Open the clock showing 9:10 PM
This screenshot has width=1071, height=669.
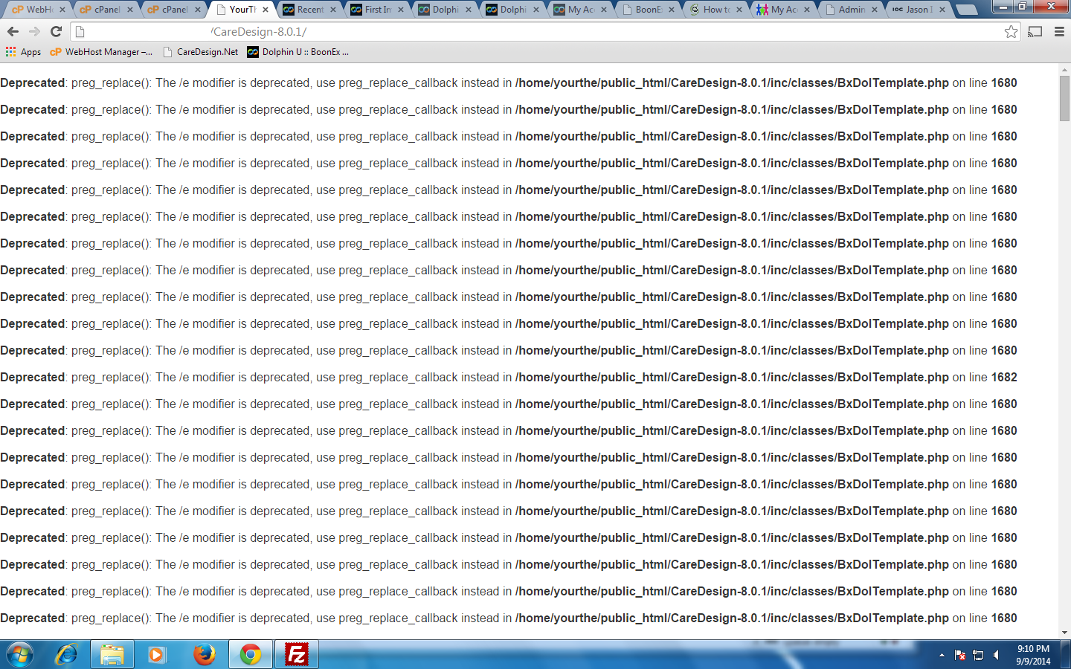pyautogui.click(x=1033, y=655)
